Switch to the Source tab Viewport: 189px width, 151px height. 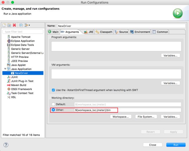[121, 32]
